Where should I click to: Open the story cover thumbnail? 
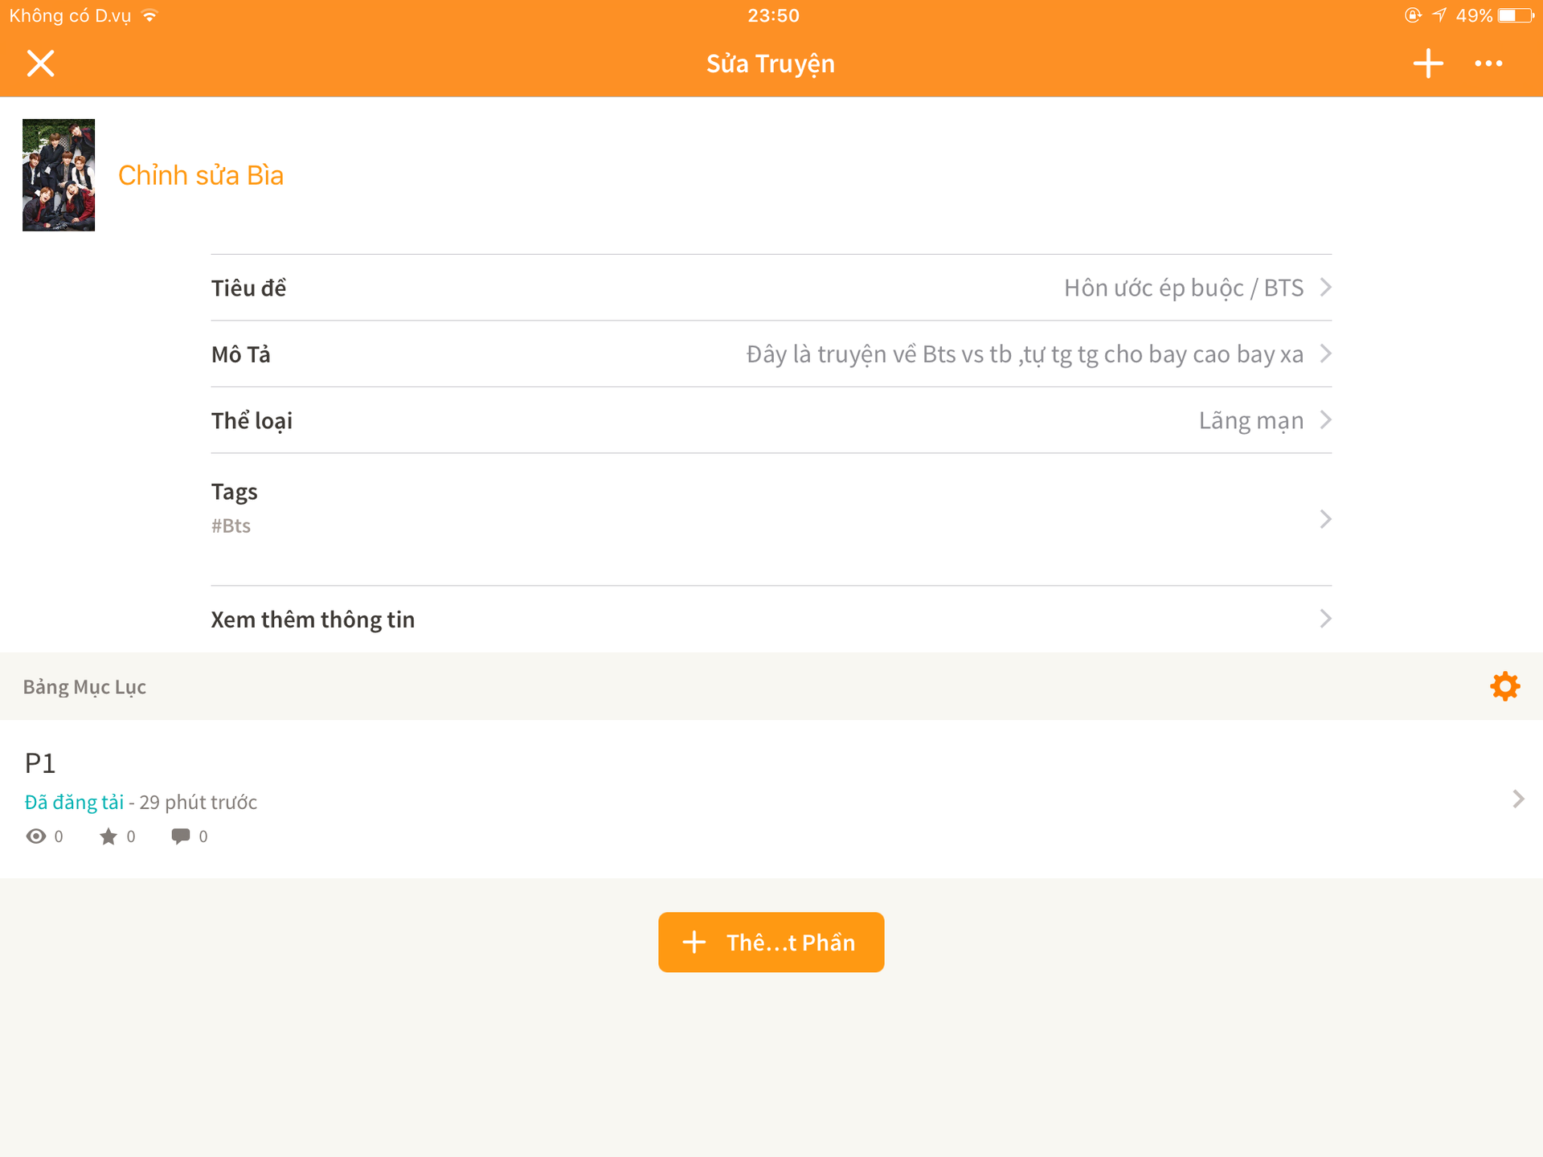point(59,175)
